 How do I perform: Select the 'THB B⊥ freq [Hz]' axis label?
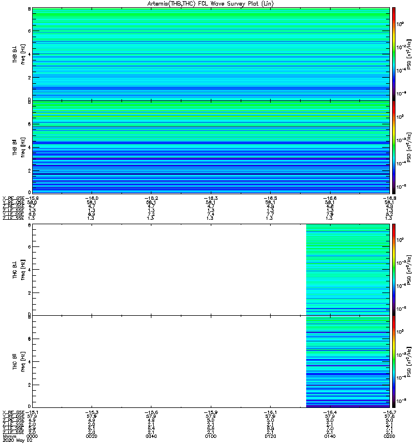[x=19, y=54]
